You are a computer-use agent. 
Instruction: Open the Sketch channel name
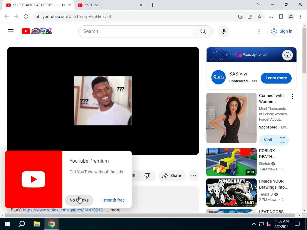[x=264, y=164]
